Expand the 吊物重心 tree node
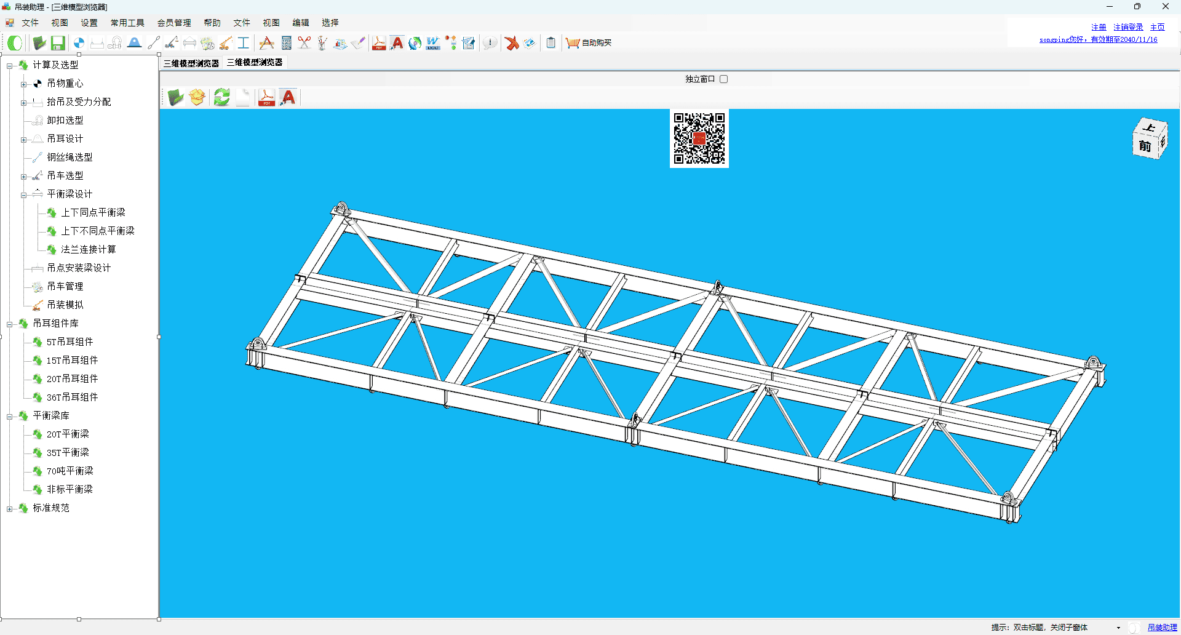 tap(23, 84)
